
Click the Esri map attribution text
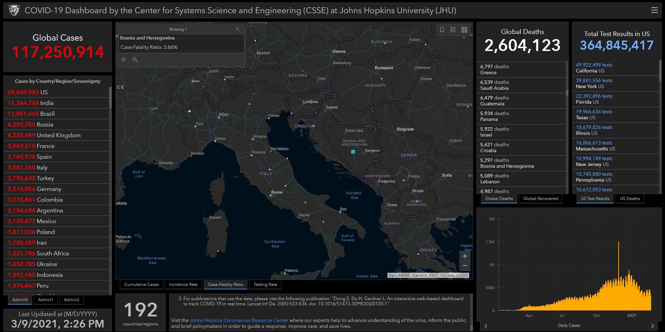[x=428, y=276]
